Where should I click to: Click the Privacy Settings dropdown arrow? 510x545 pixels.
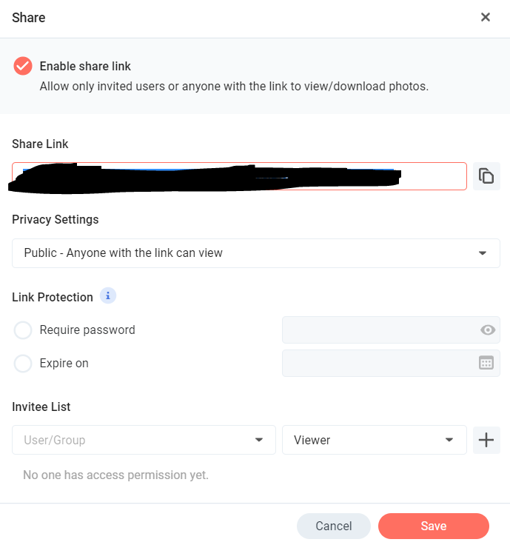click(x=482, y=253)
